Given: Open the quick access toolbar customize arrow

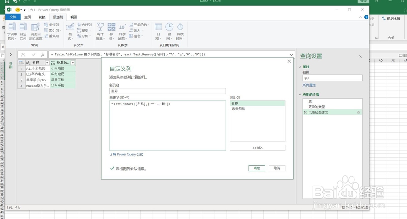Looking at the screenshot, I should 24,10.
